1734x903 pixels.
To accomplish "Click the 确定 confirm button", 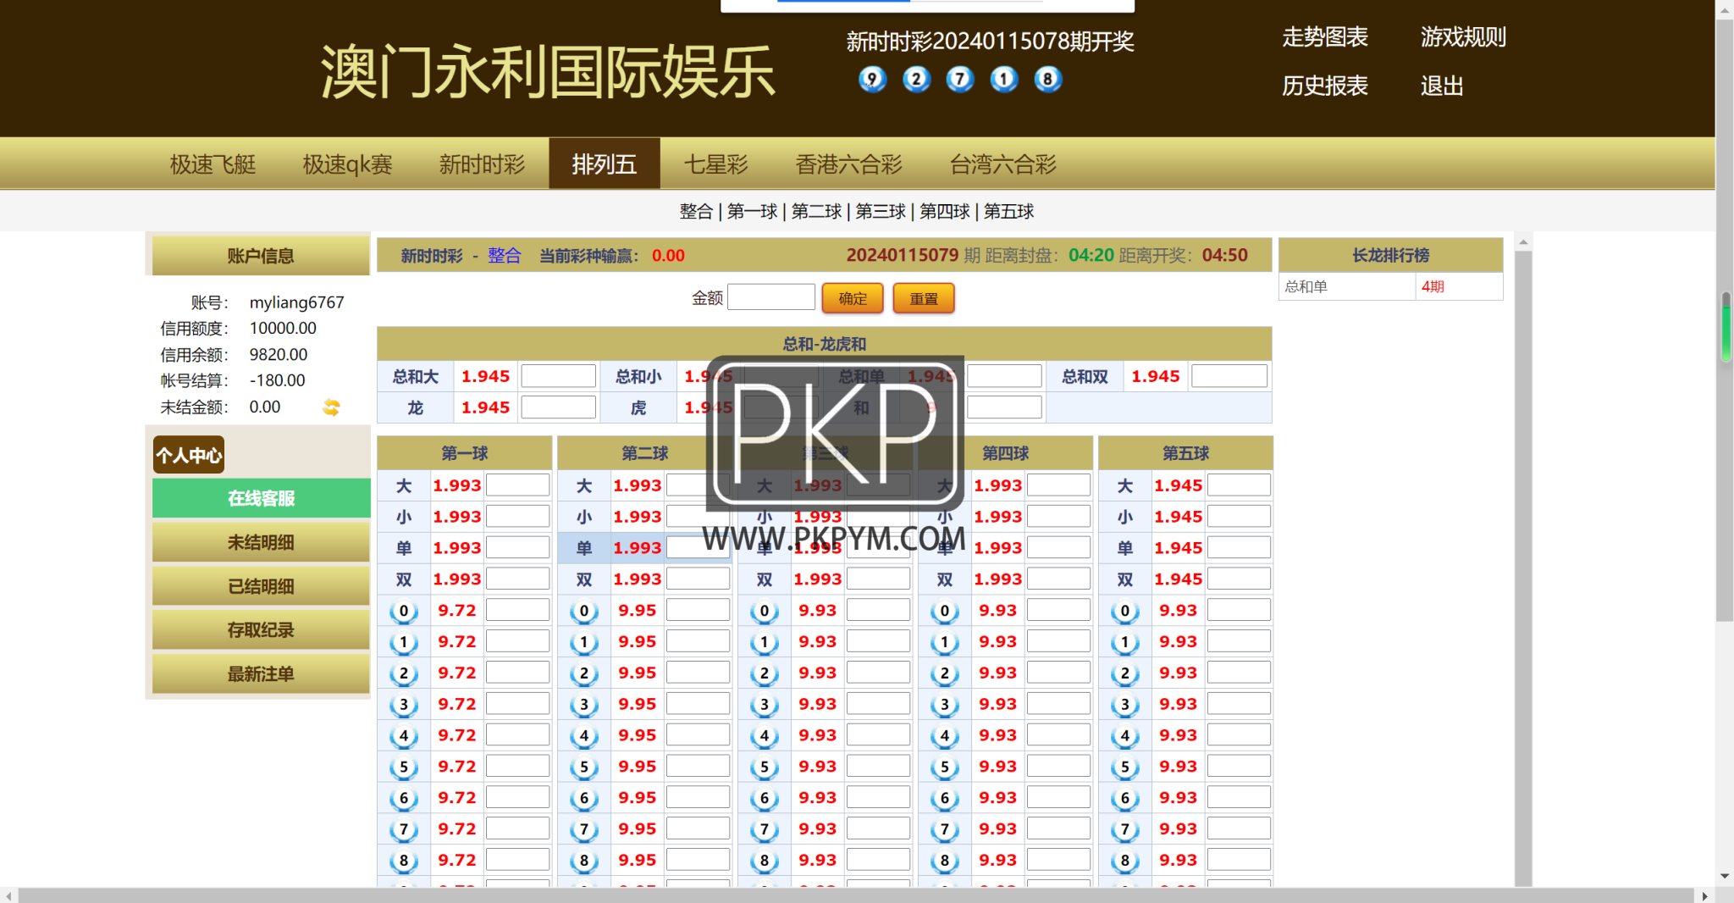I will [853, 298].
